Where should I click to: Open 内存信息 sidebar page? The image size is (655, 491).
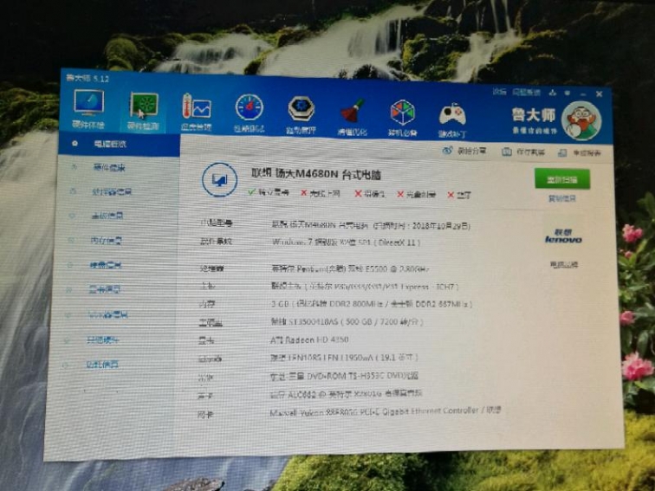click(x=106, y=241)
